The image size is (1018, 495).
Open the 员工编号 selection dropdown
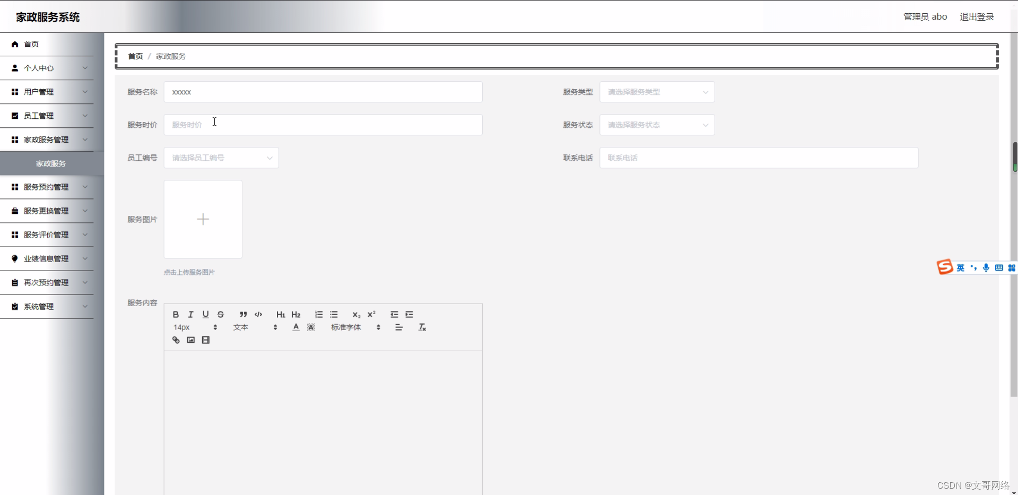tap(221, 158)
